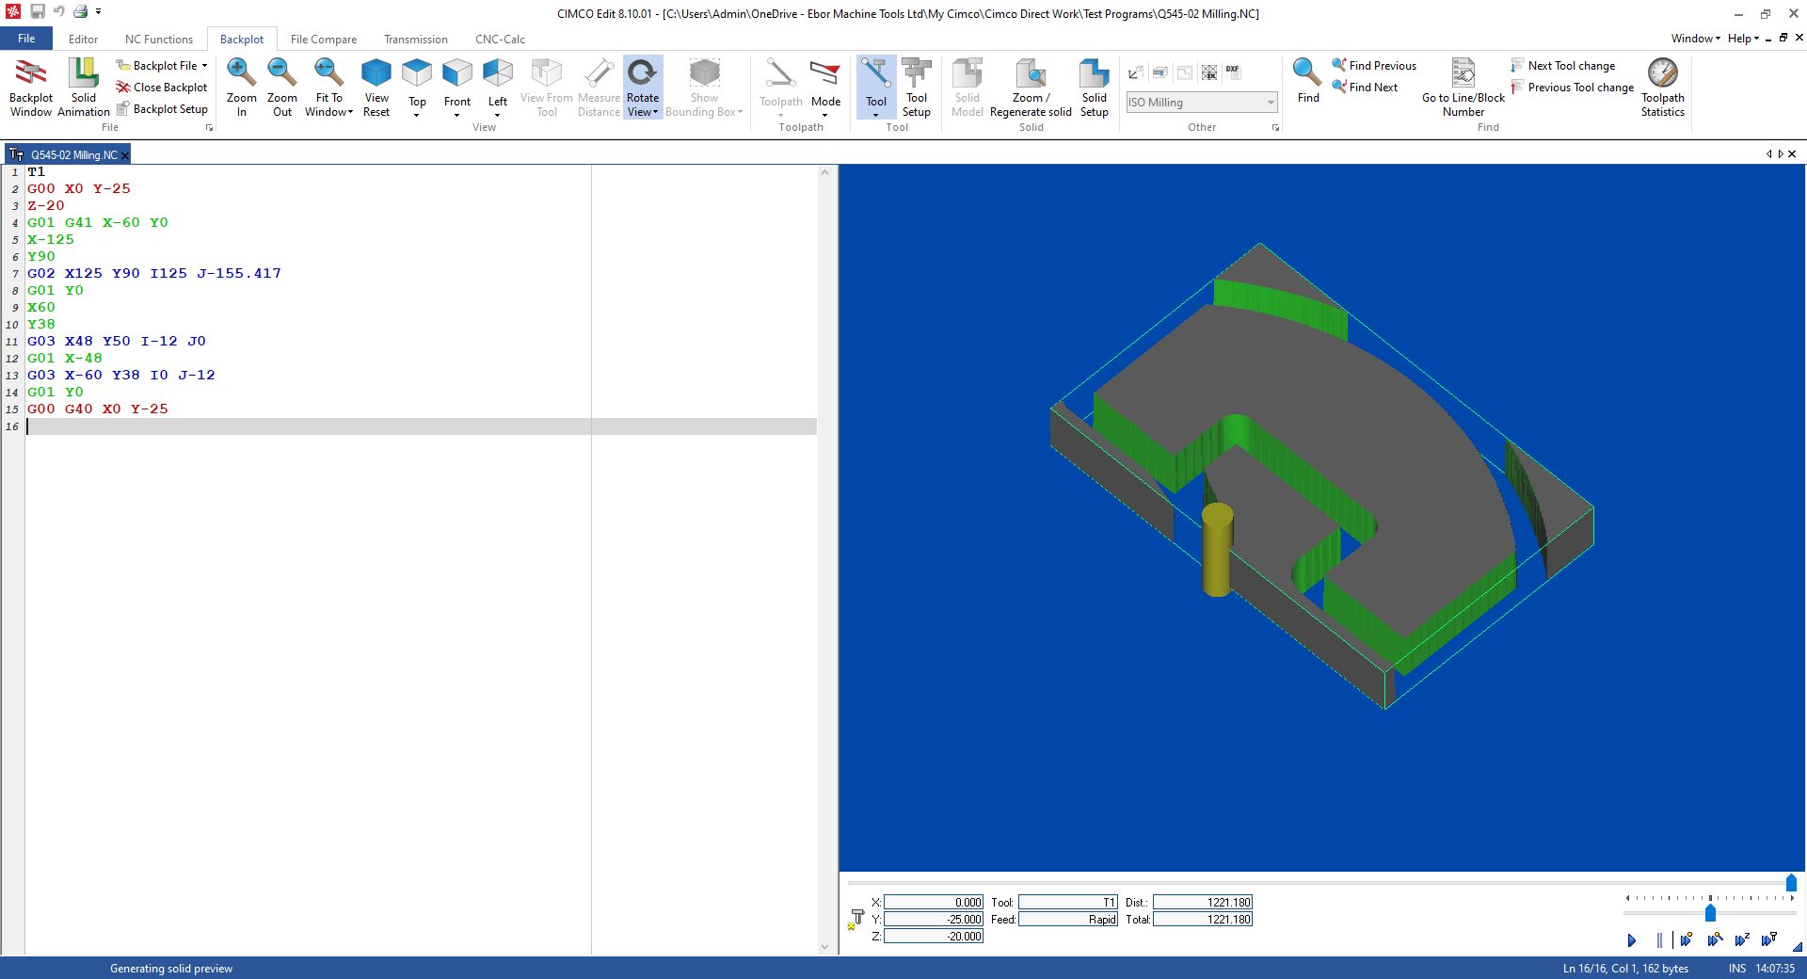Click the backplot progress slider handle
This screenshot has width=1807, height=979.
(x=1791, y=883)
